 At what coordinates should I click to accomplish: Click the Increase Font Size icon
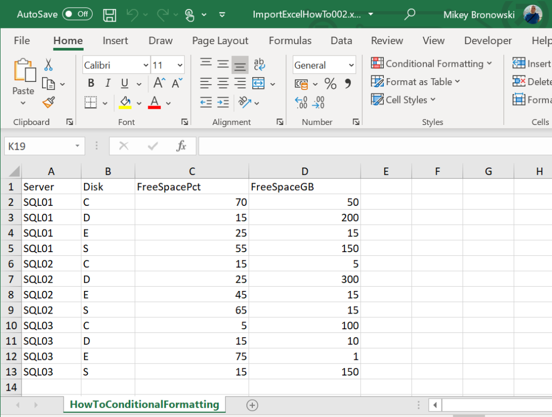coord(159,84)
